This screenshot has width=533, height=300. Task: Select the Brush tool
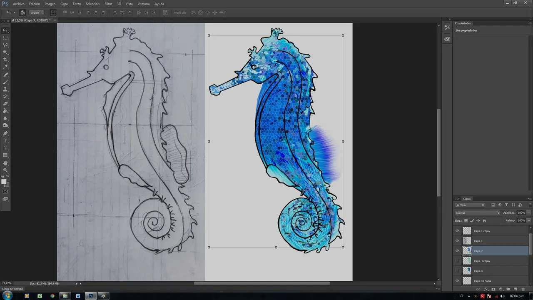pos(5,82)
